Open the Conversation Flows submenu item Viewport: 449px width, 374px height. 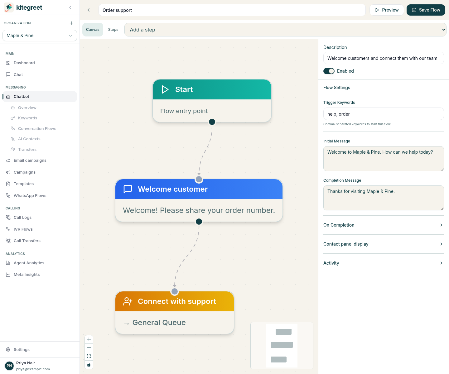click(x=42, y=128)
